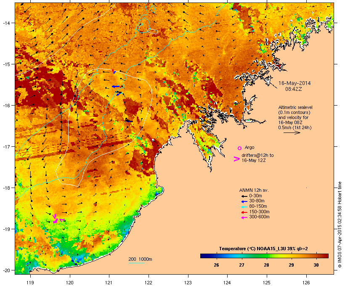Click the '(0.1m contours)' text
345x286 pixels.
[x=295, y=112]
